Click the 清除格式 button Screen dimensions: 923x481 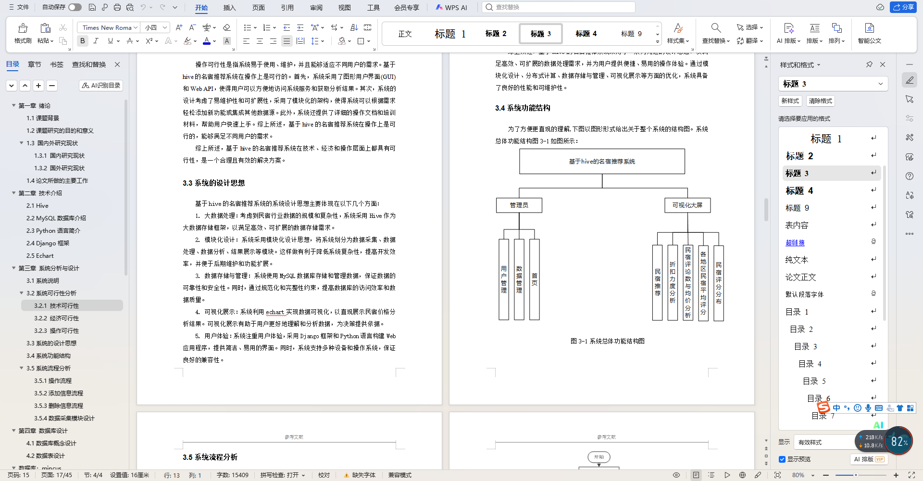pos(820,101)
